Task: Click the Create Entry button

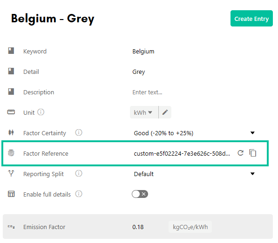Action: coord(251,19)
